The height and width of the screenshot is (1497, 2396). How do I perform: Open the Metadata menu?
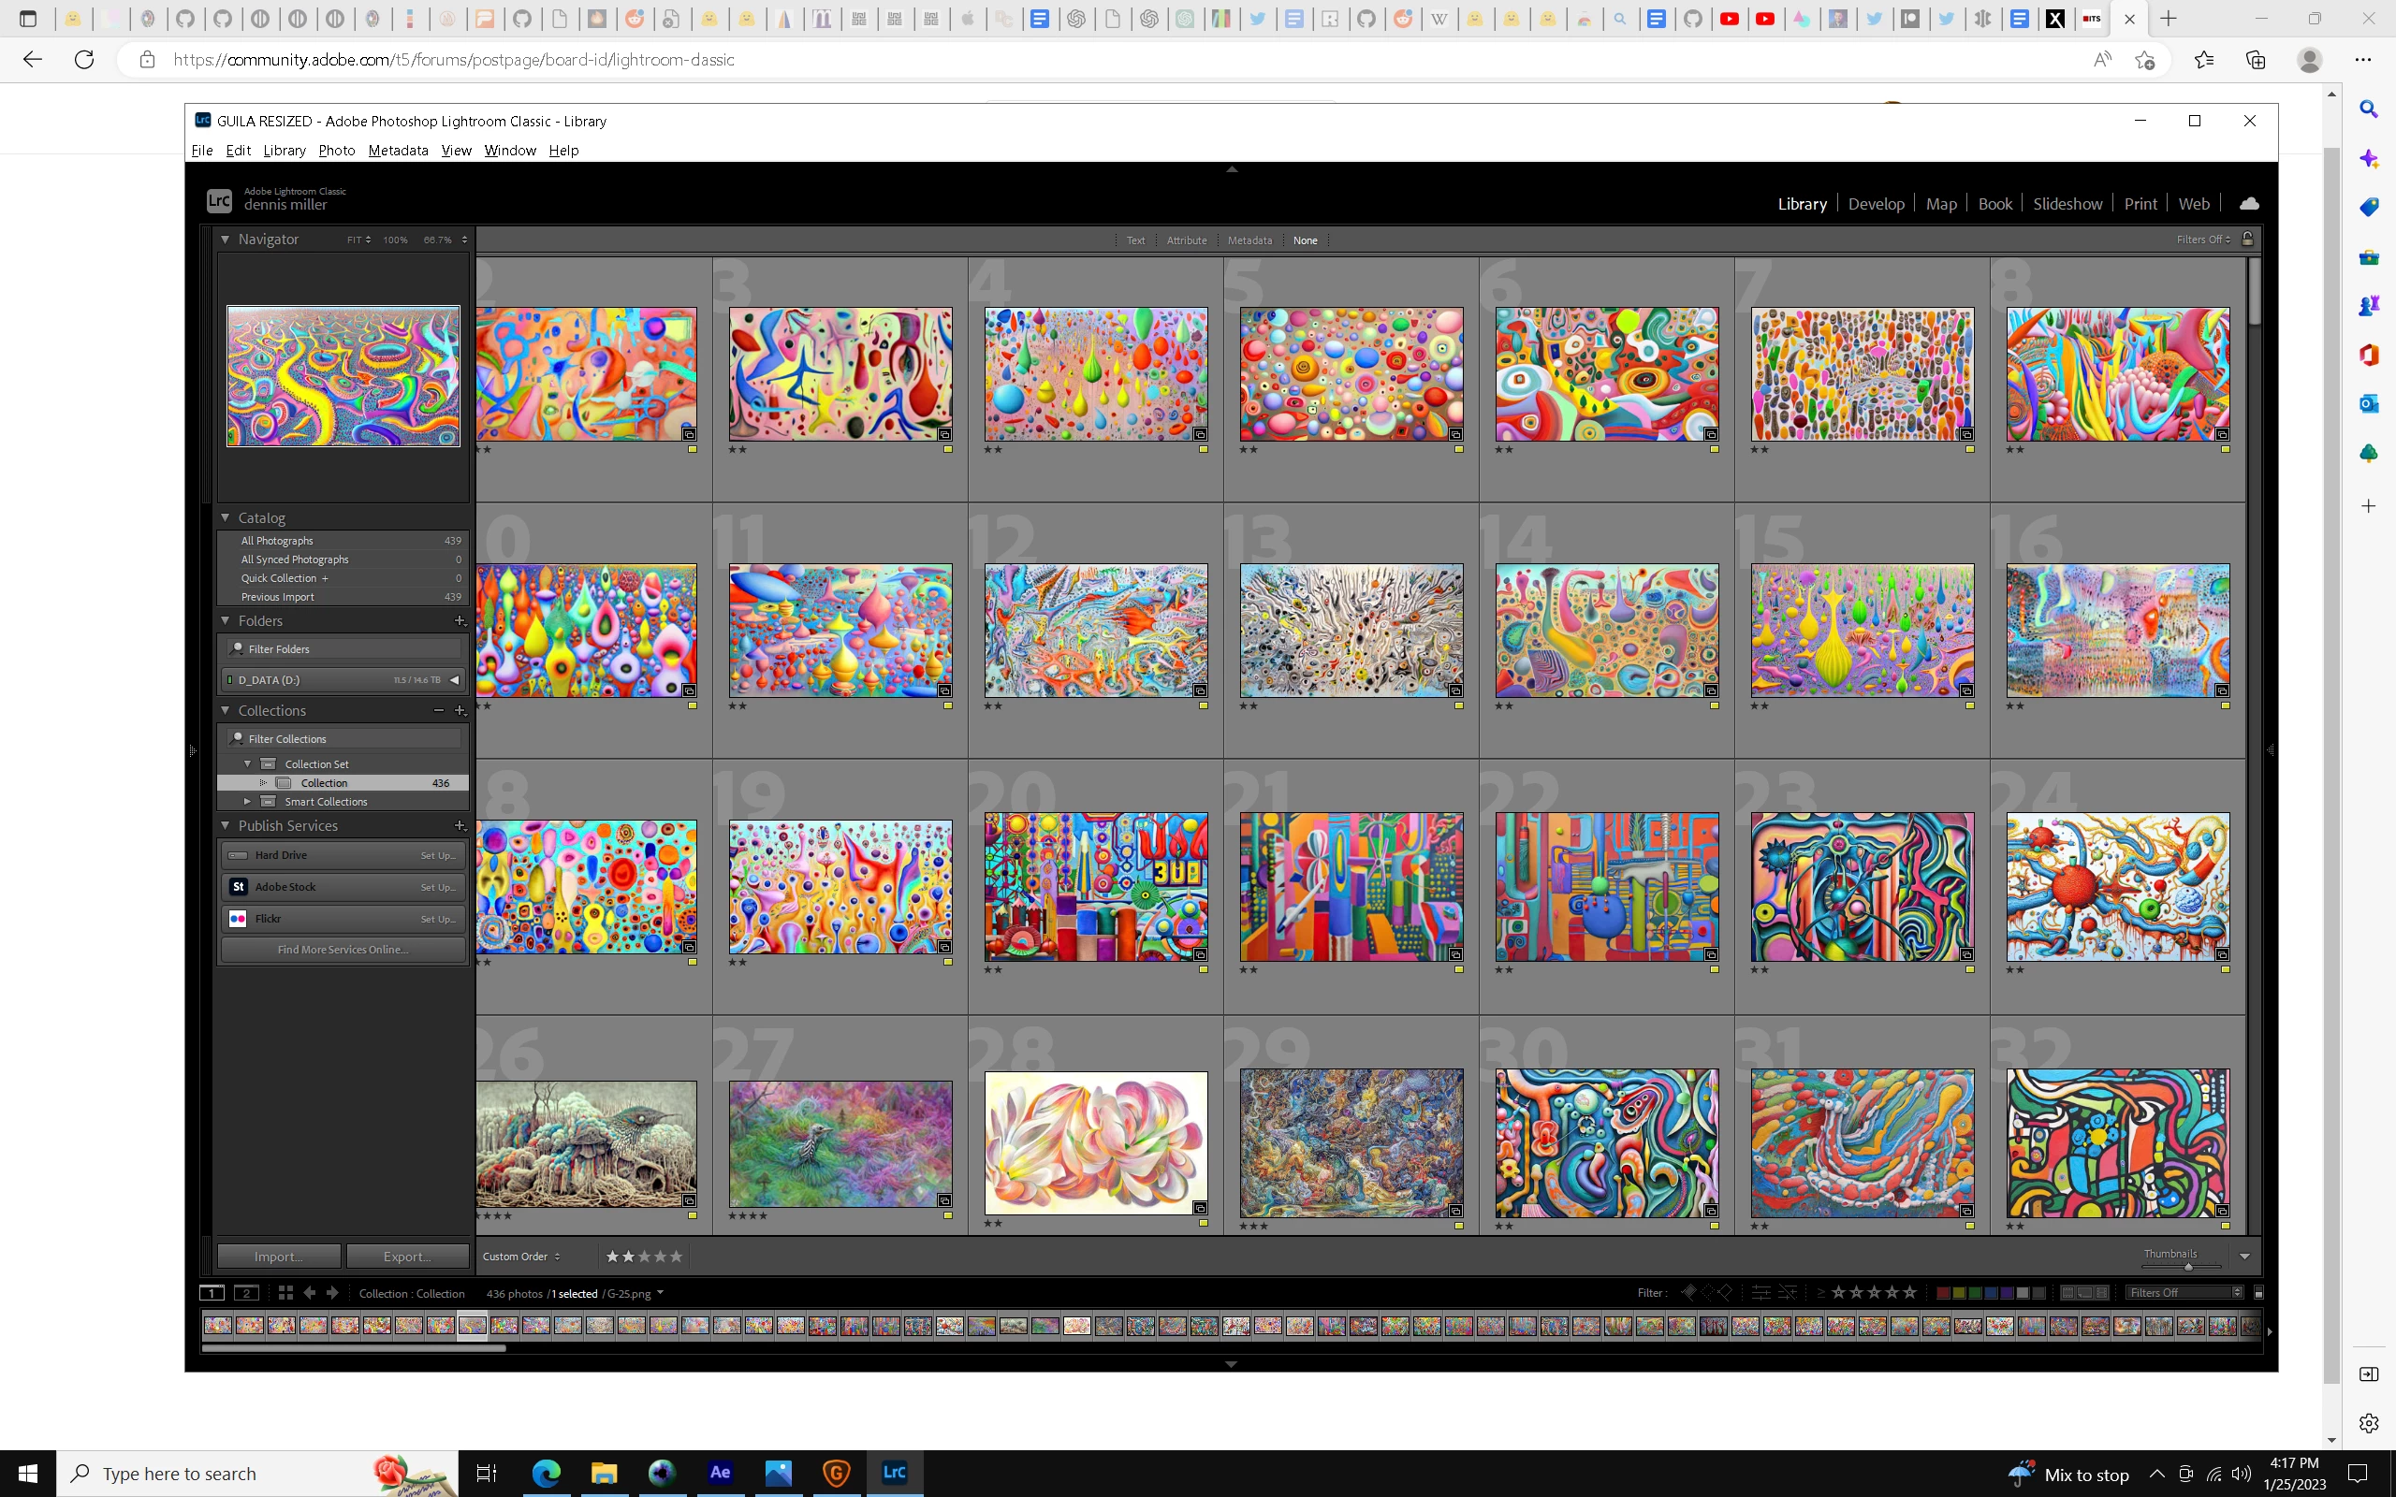[x=397, y=151]
